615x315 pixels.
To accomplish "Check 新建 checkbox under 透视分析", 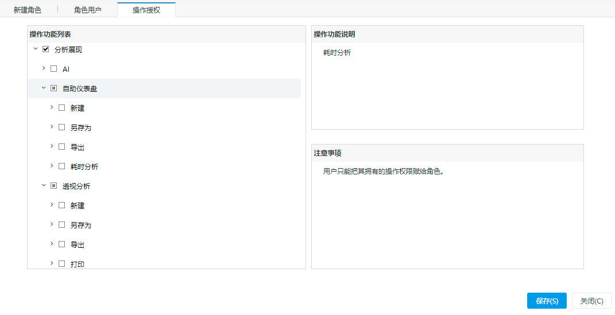I will coord(61,205).
